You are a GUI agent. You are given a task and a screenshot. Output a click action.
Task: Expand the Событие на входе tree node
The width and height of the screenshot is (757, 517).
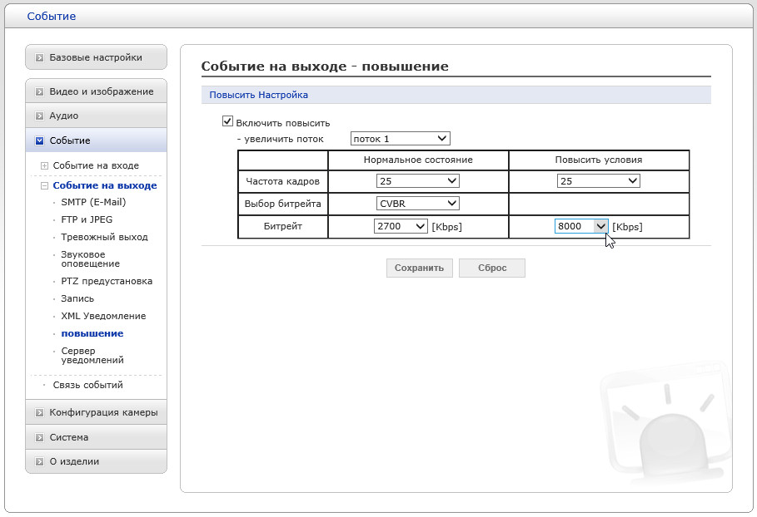(x=45, y=166)
